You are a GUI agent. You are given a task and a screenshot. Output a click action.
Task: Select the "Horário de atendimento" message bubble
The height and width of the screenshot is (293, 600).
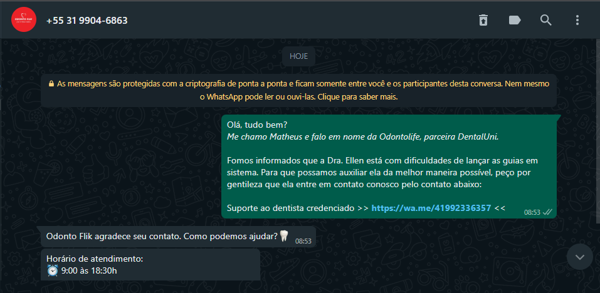[x=150, y=265]
